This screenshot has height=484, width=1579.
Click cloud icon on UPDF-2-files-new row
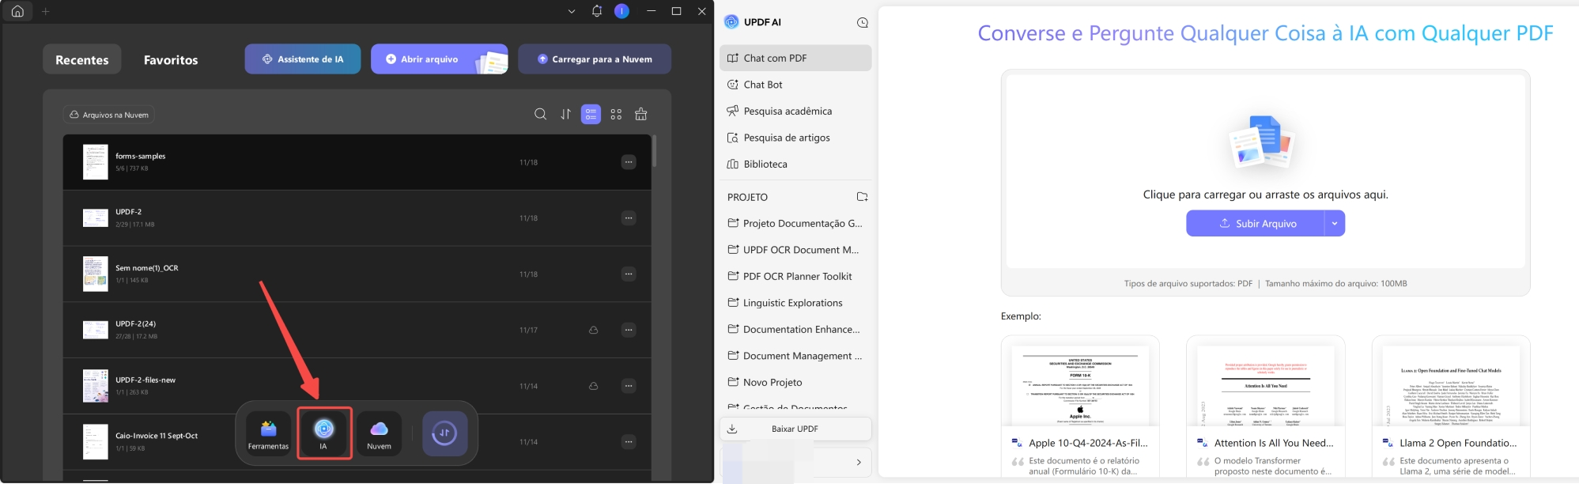593,386
